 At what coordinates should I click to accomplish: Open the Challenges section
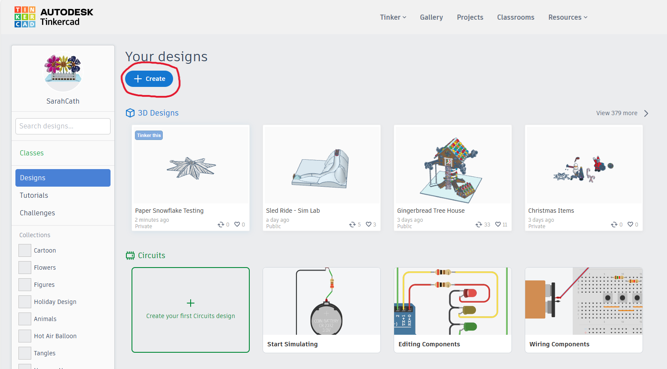click(37, 213)
